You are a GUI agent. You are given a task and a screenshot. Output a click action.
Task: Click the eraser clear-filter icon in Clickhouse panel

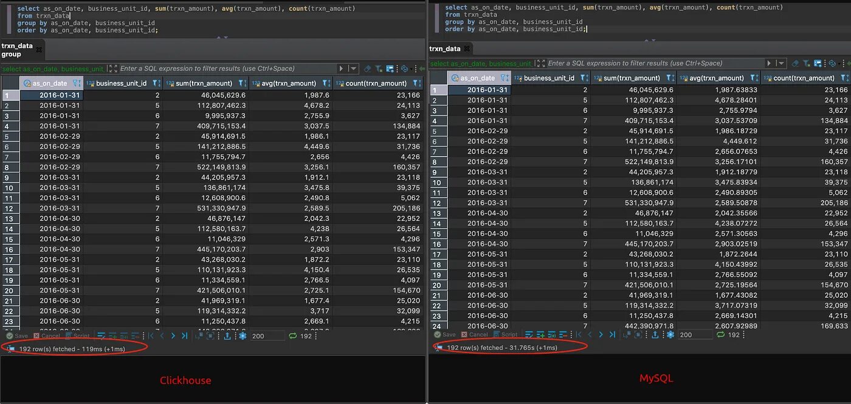[x=368, y=69]
